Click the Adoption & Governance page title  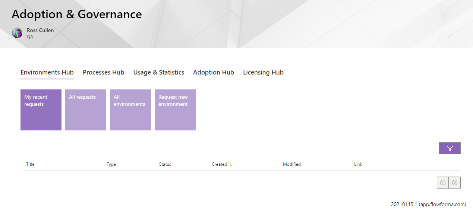tap(77, 14)
